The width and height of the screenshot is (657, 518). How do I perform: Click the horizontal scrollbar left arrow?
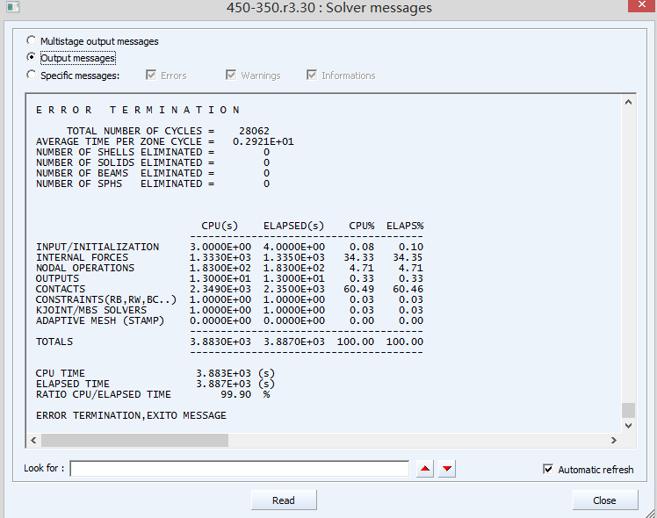tap(34, 439)
